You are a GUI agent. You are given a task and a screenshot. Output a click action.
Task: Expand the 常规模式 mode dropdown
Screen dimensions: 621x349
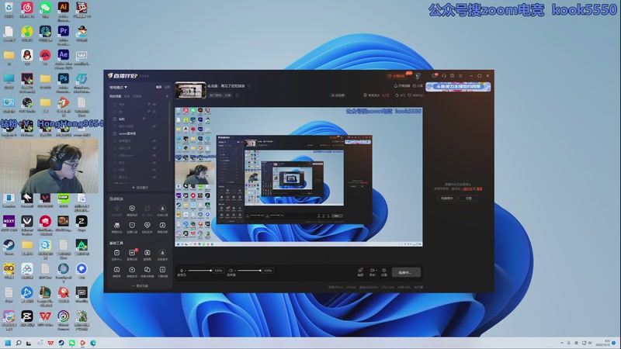(x=117, y=88)
